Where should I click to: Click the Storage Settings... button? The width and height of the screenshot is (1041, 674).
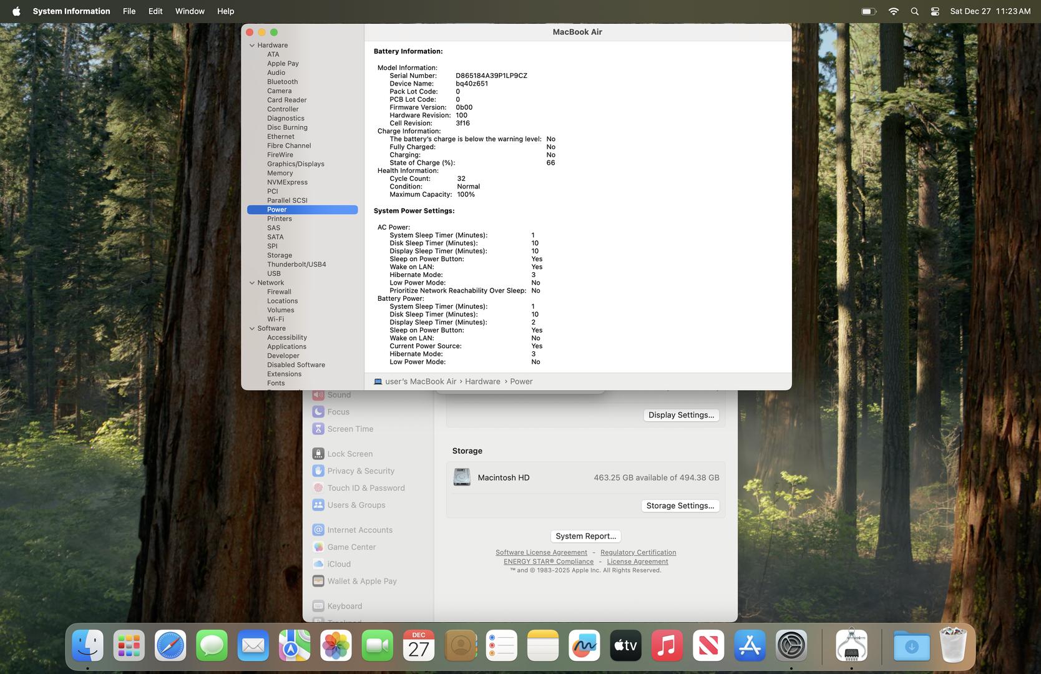pos(680,506)
